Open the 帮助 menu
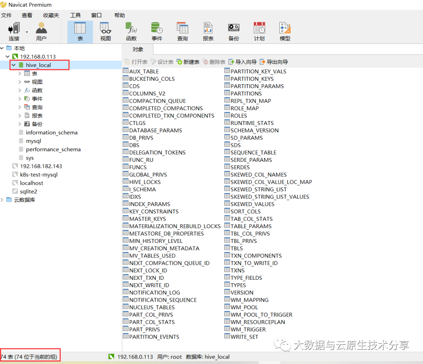This screenshot has width=423, height=364. tap(119, 15)
